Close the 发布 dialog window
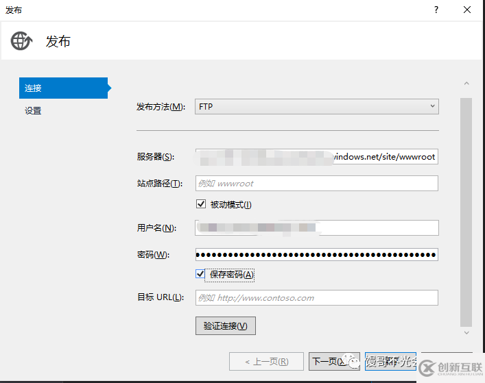This screenshot has width=485, height=383. pos(467,10)
